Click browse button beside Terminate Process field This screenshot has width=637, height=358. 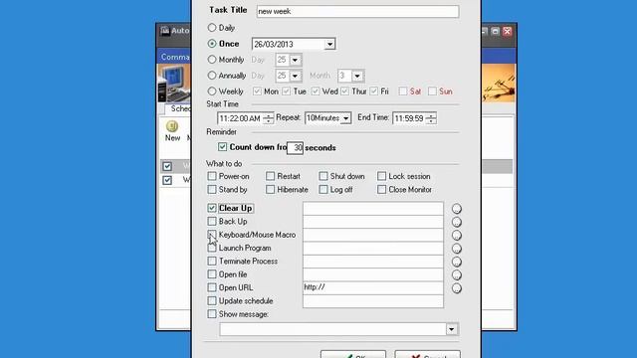(x=457, y=262)
